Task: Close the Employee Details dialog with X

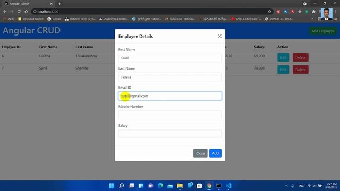Action: [219, 36]
